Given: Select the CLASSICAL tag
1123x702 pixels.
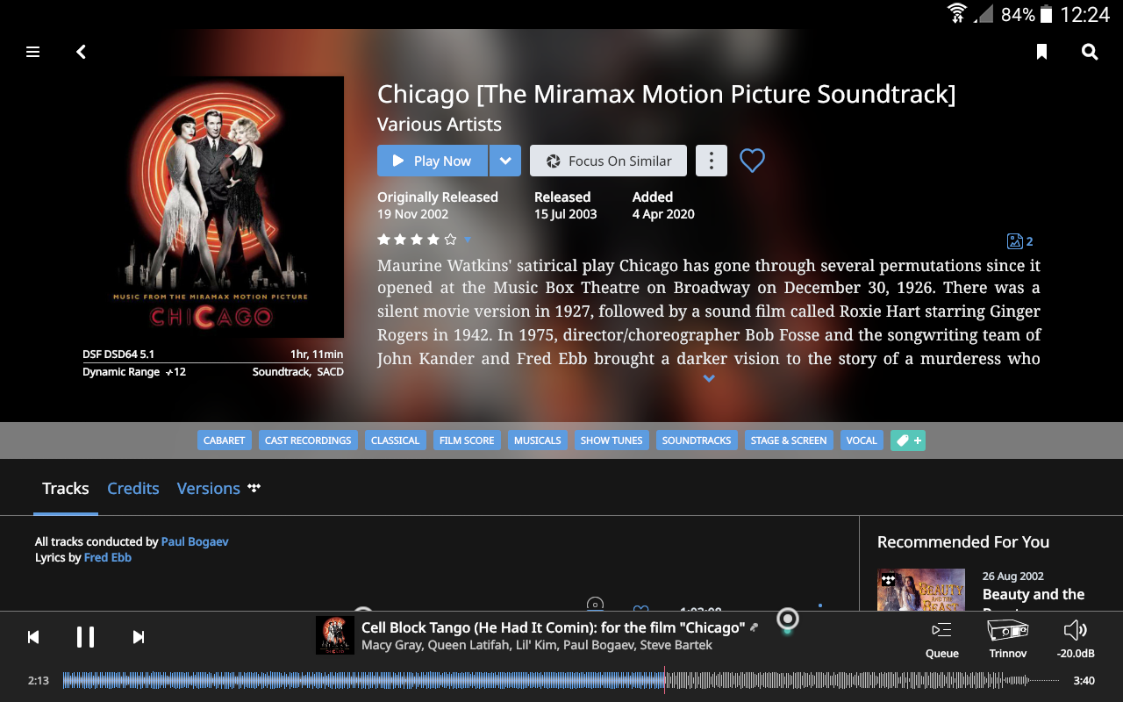Looking at the screenshot, I should (395, 441).
